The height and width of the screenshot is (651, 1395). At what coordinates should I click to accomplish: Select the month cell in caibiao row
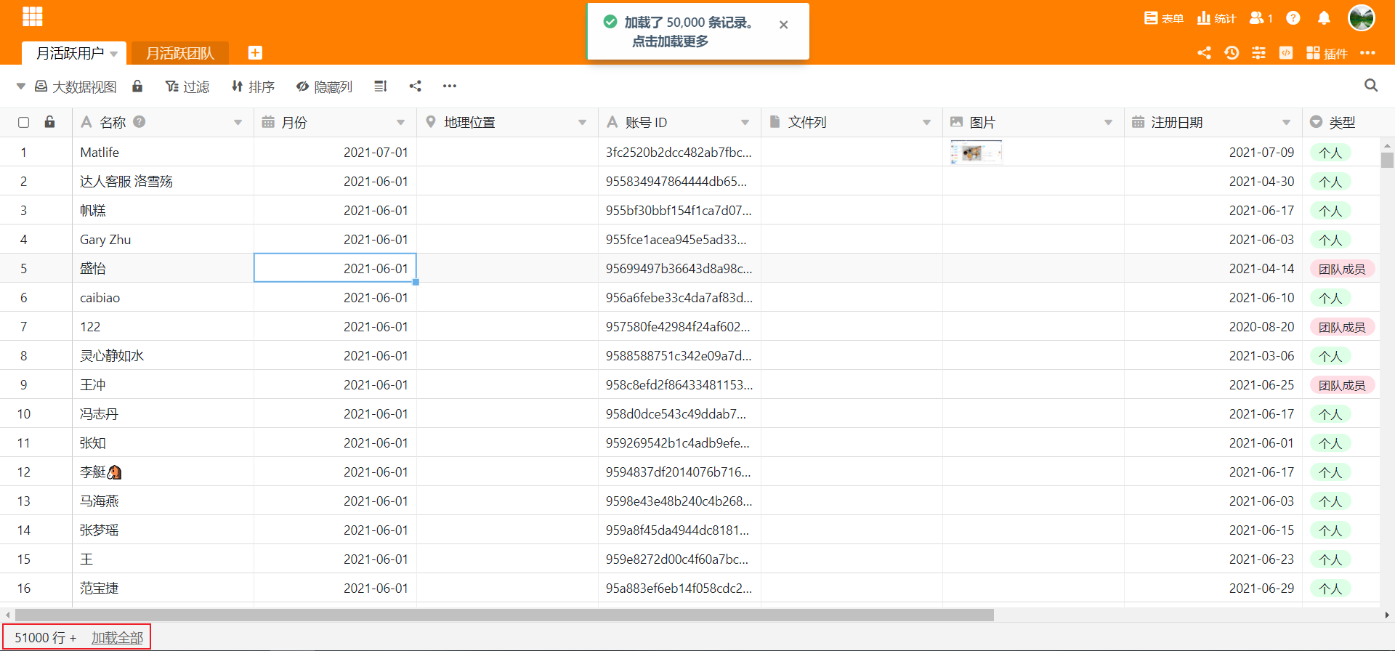click(335, 297)
